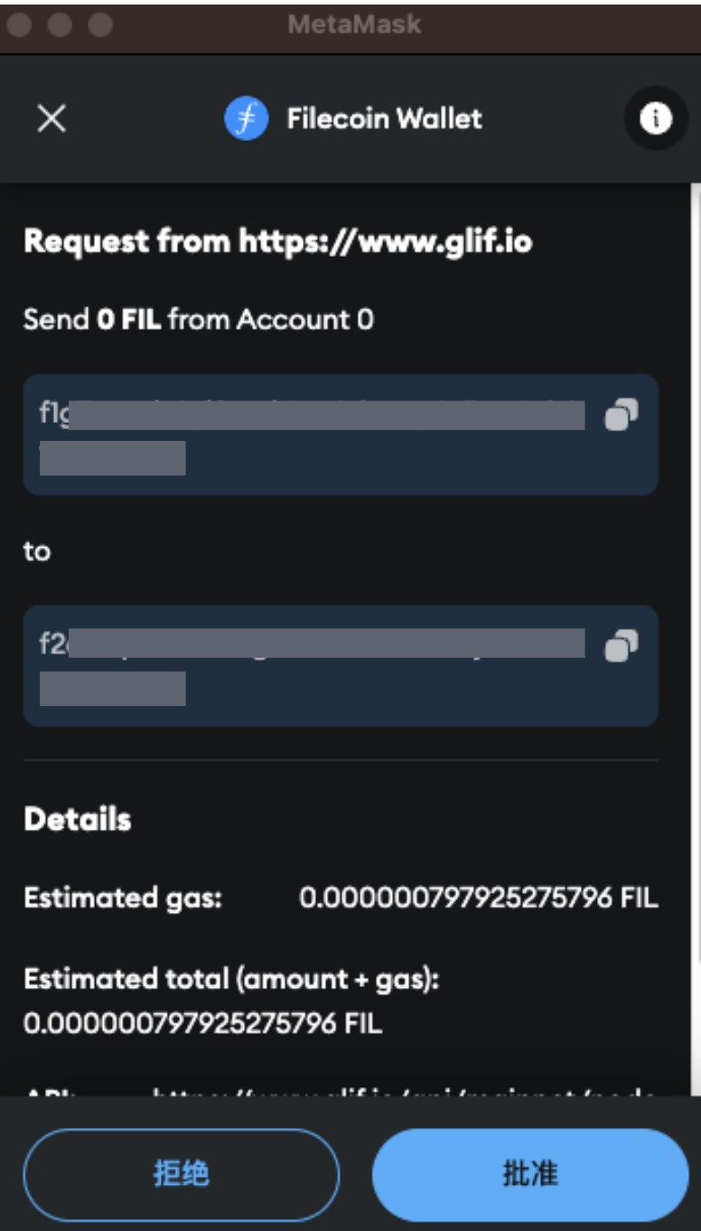Click the Details section heading

(69, 819)
